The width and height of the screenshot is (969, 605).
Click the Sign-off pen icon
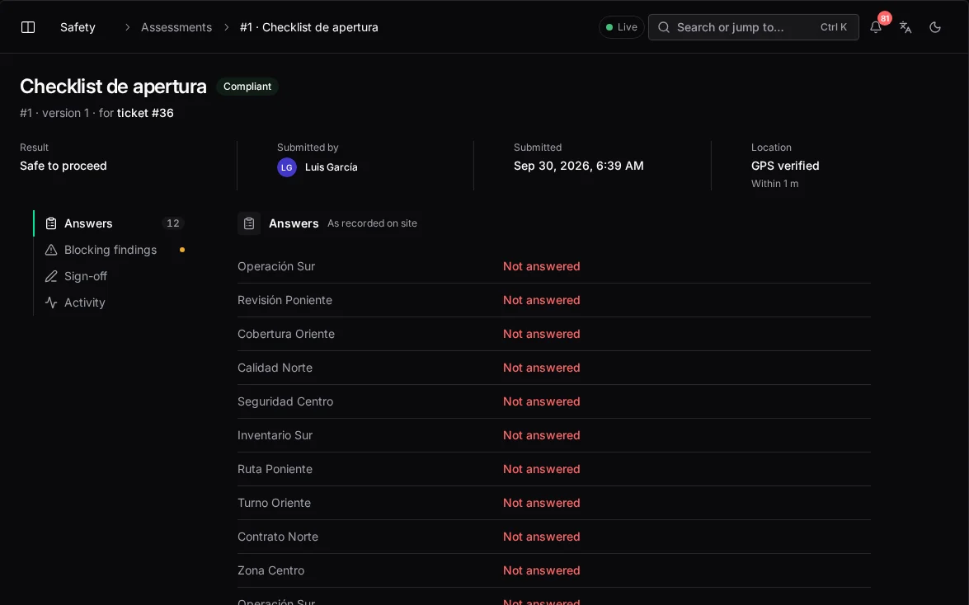[x=51, y=276]
